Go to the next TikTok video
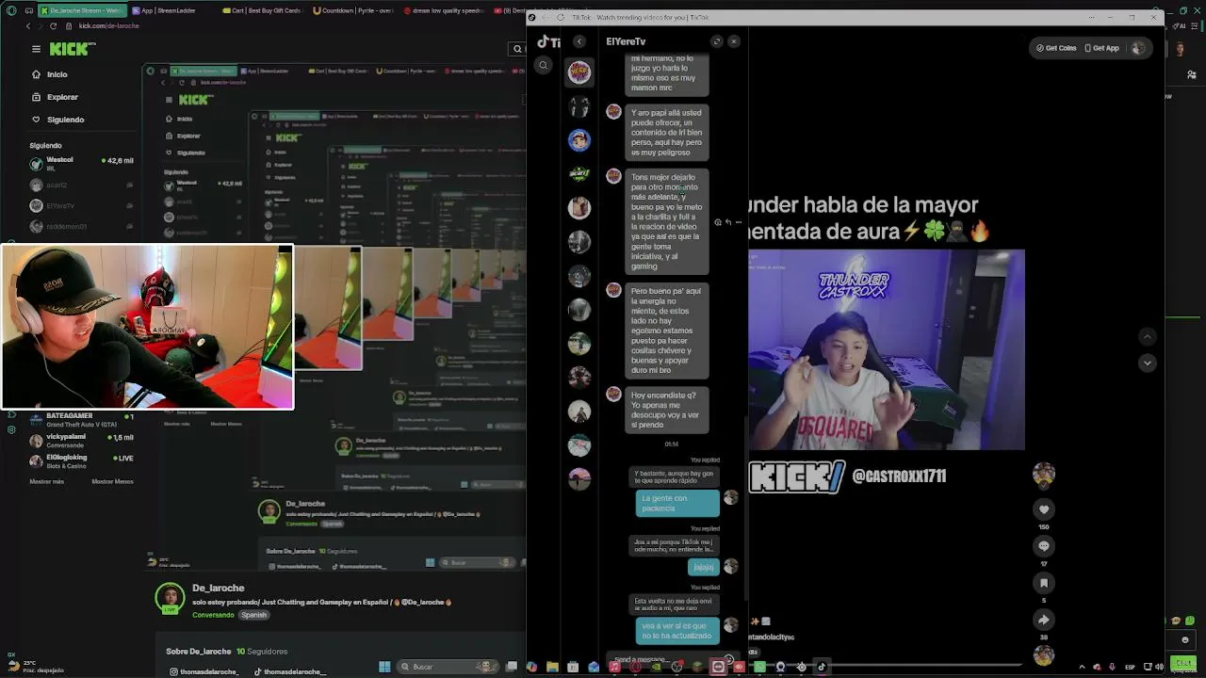 click(1147, 363)
